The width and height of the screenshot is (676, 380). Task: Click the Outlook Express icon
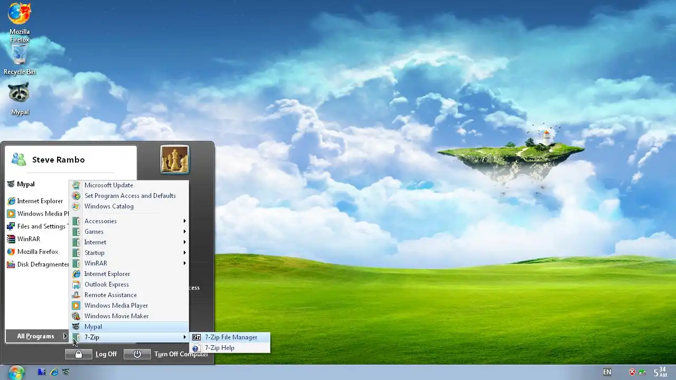(x=76, y=284)
